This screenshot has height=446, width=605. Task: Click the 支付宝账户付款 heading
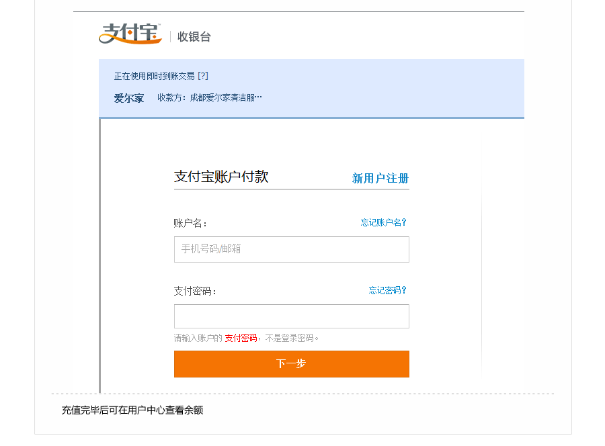point(221,177)
